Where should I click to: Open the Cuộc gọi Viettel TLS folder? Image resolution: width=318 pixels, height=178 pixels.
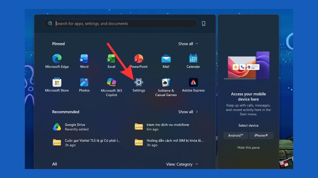click(x=86, y=143)
